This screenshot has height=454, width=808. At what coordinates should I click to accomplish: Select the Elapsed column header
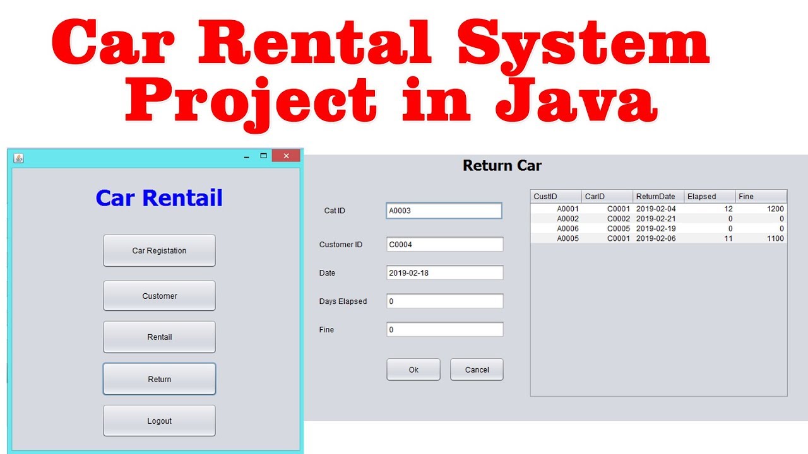coord(710,196)
